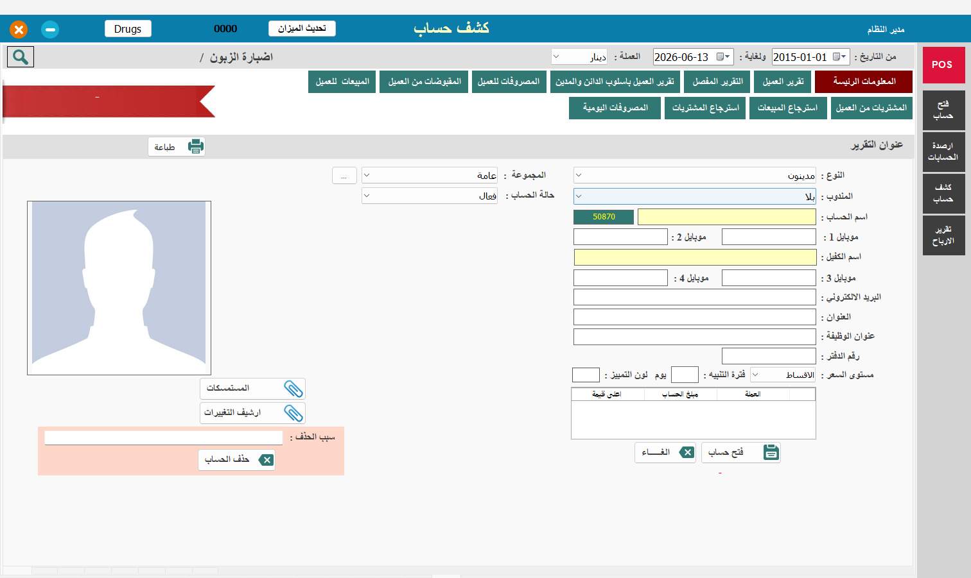Open تقرير الارباح in sidebar

pyautogui.click(x=943, y=235)
